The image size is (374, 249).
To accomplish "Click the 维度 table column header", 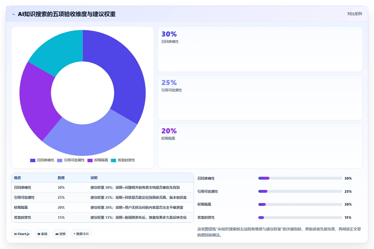I will (17, 178).
